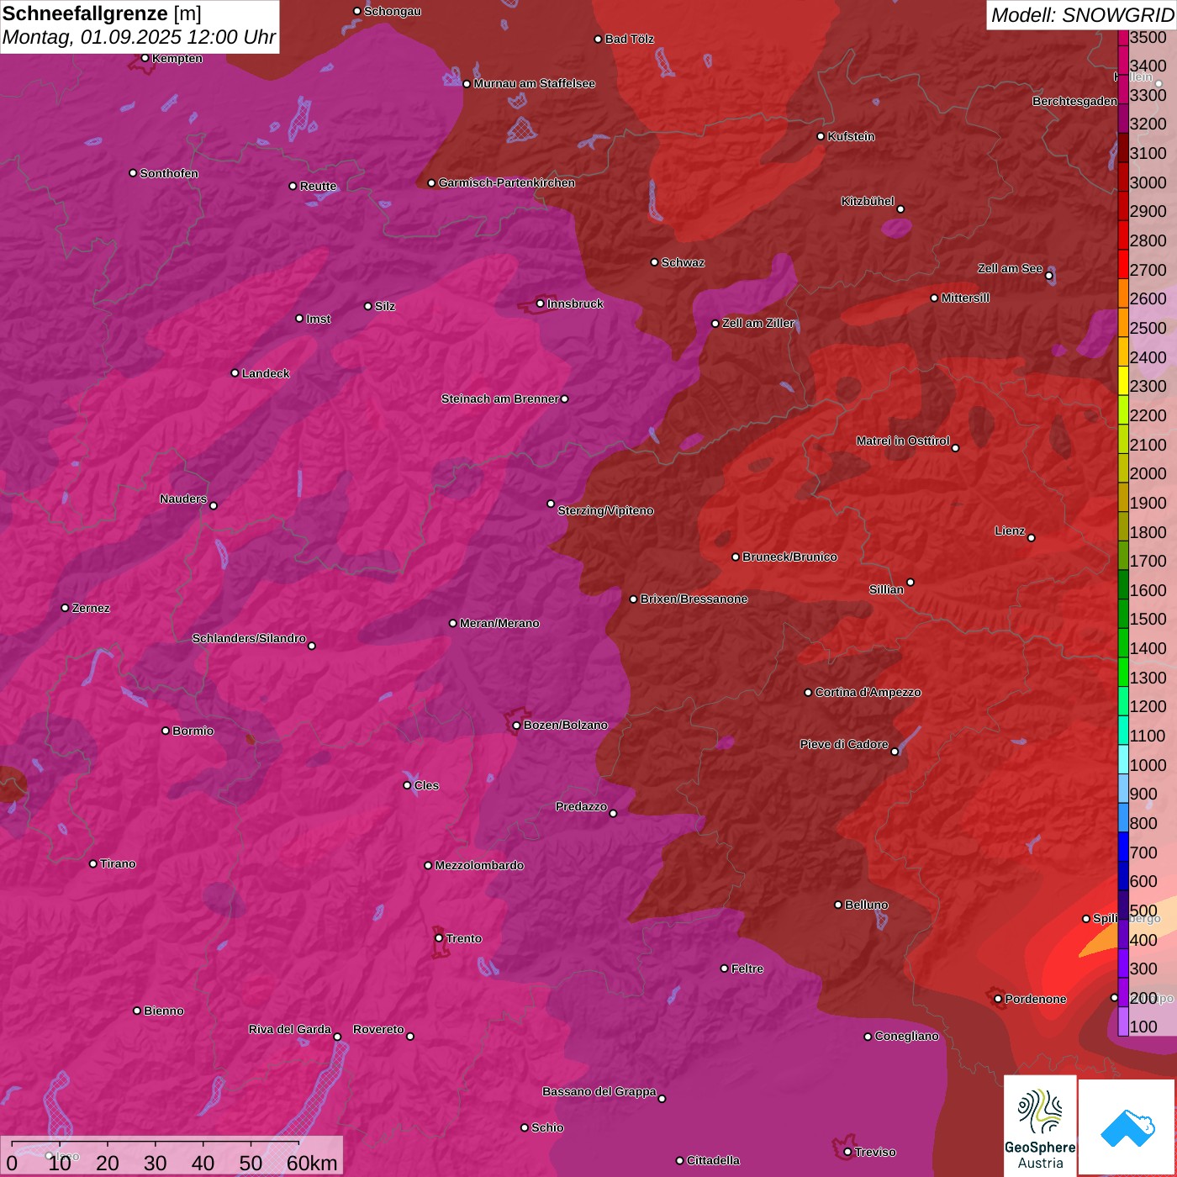Click the Sonthofen label

click(x=169, y=173)
